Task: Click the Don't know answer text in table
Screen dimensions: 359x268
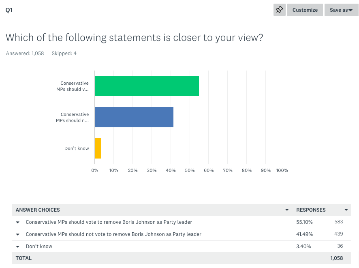Action: 39,247
